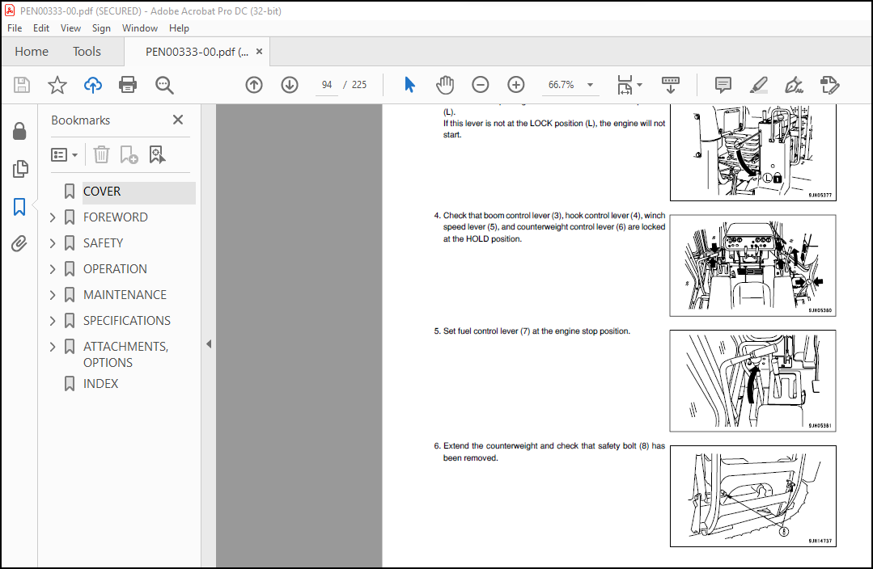Image resolution: width=873 pixels, height=569 pixels.
Task: Select the arrow Selection tool
Action: [409, 85]
